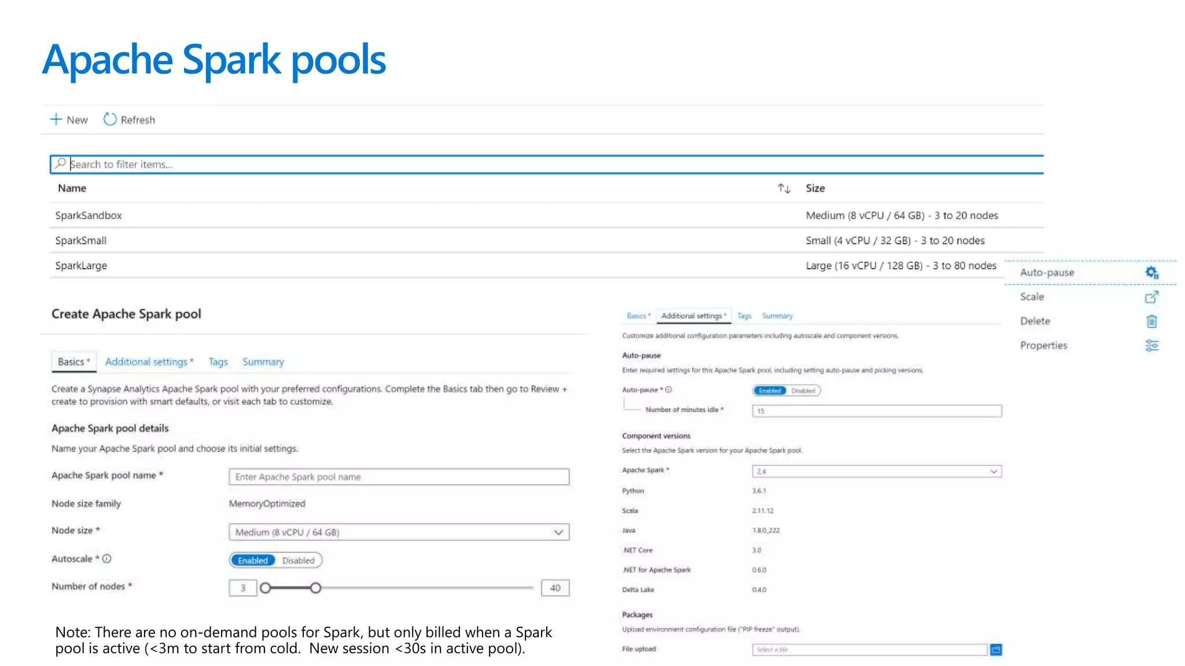Click the Auto-pause gear icon
Screen dimensions: 1185x666
pyautogui.click(x=1151, y=272)
